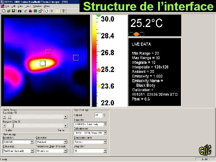Click the Open folder toolbar icon

[8, 11]
